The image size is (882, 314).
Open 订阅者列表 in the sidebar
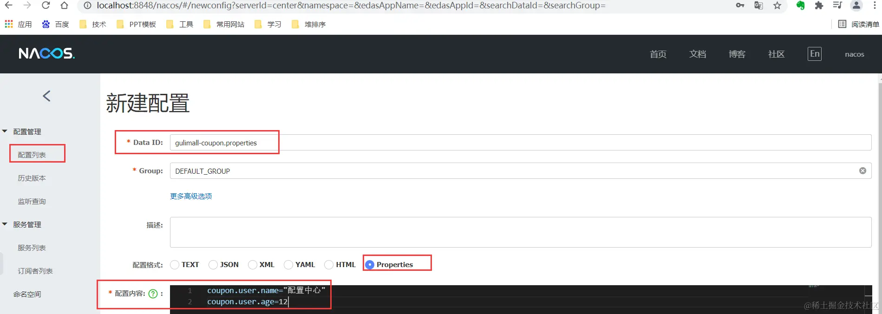coord(35,271)
